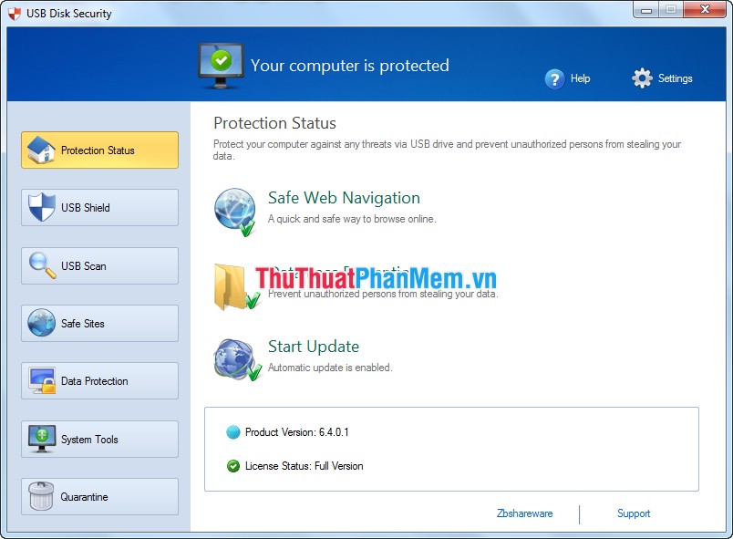733x539 pixels.
Task: Click the Start Update globe icon
Action: 237,359
